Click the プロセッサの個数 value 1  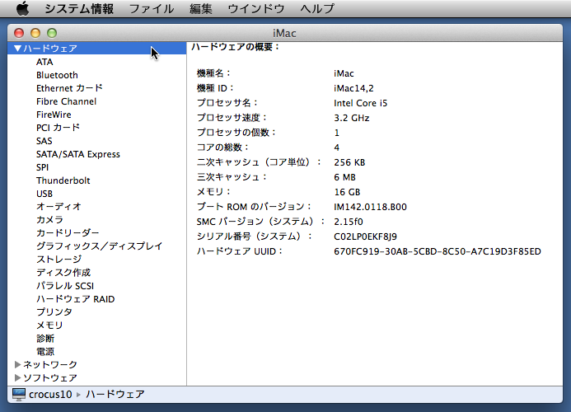pos(337,133)
